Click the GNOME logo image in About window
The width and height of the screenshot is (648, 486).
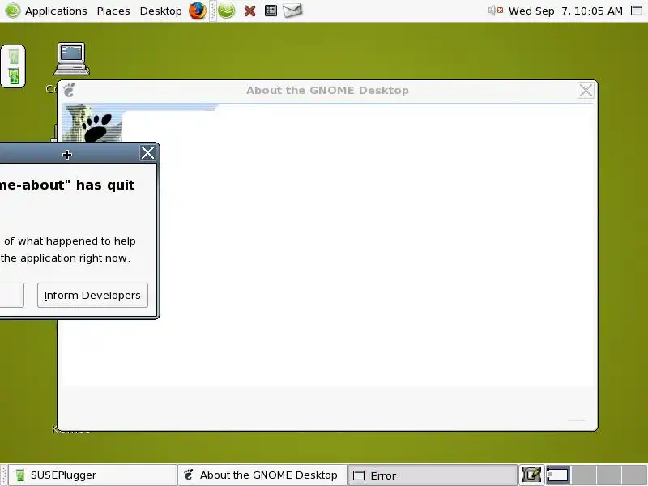[92, 123]
